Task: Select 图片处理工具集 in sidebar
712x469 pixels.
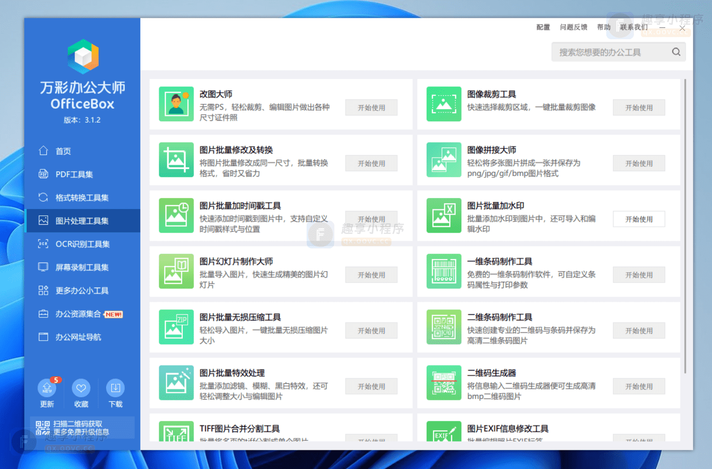Action: (x=82, y=221)
